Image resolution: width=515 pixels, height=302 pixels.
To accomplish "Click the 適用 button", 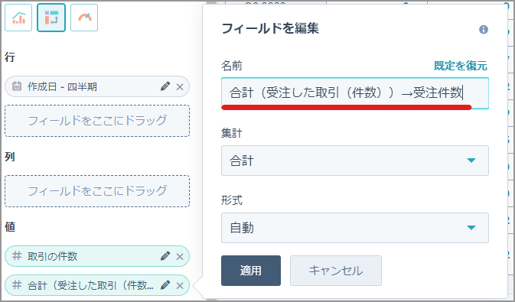I will point(251,271).
